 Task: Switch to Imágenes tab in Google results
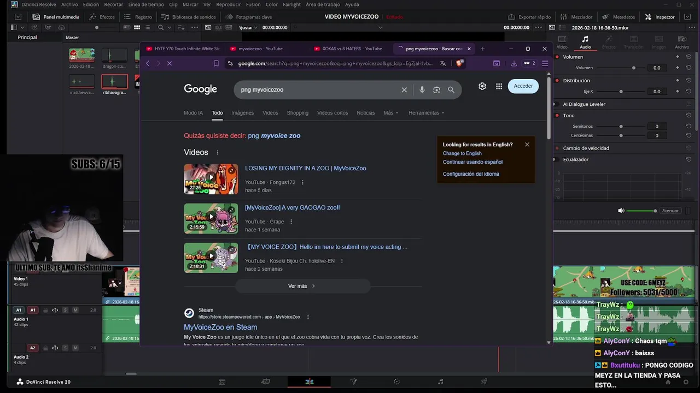click(242, 113)
